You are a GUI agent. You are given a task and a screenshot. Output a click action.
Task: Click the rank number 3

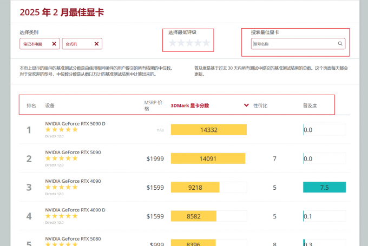pos(29,188)
